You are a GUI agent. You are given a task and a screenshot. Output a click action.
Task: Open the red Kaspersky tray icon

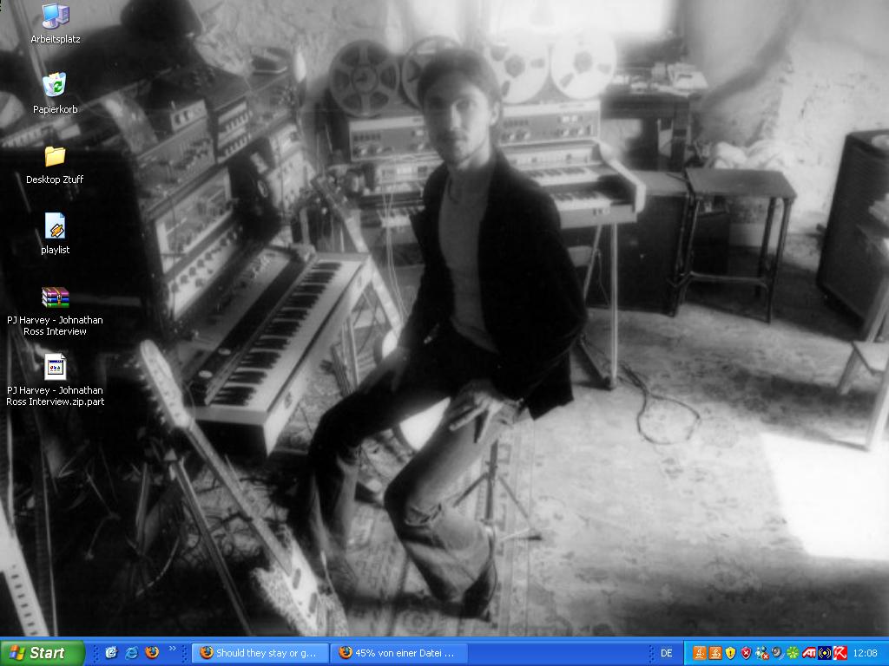coord(840,653)
